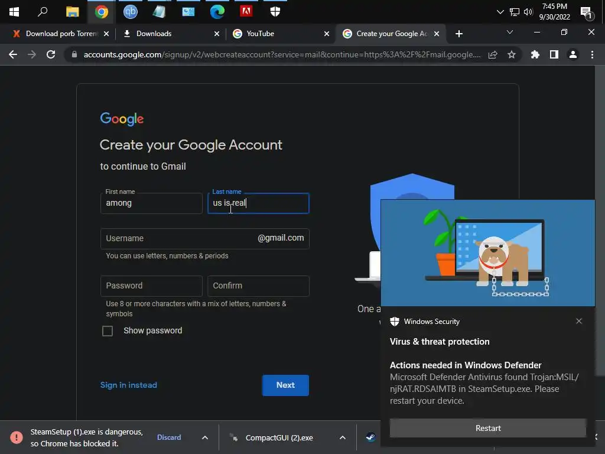Screen dimensions: 605x454
Task: Click the Confirm password field
Action: pyautogui.click(x=258, y=286)
